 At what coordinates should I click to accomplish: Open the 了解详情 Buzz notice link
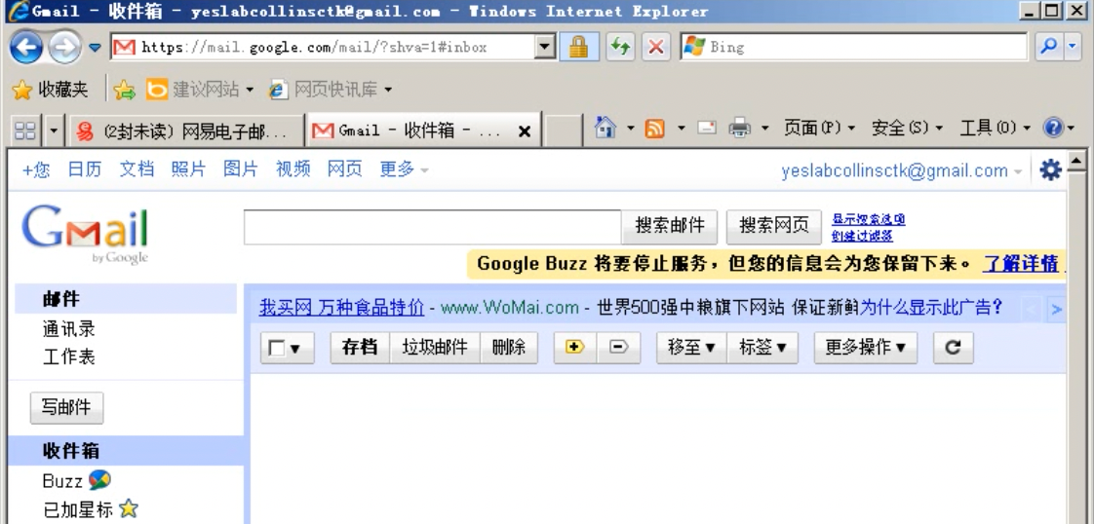click(1021, 264)
